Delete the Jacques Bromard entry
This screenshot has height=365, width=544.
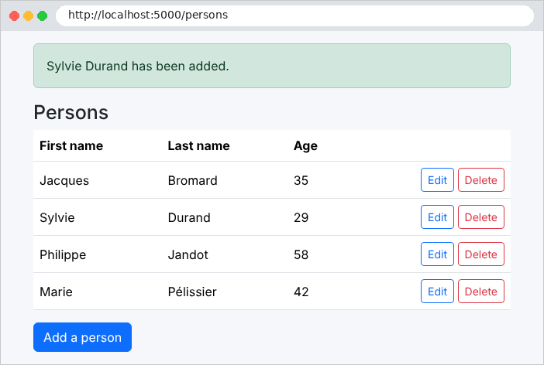coord(481,179)
